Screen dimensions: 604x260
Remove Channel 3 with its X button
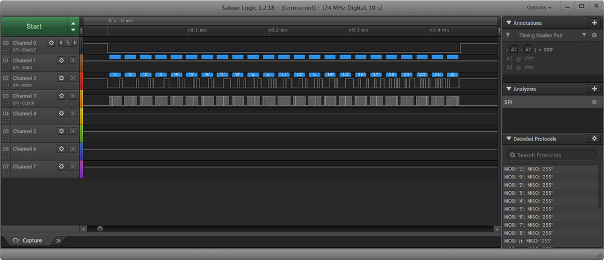click(73, 96)
